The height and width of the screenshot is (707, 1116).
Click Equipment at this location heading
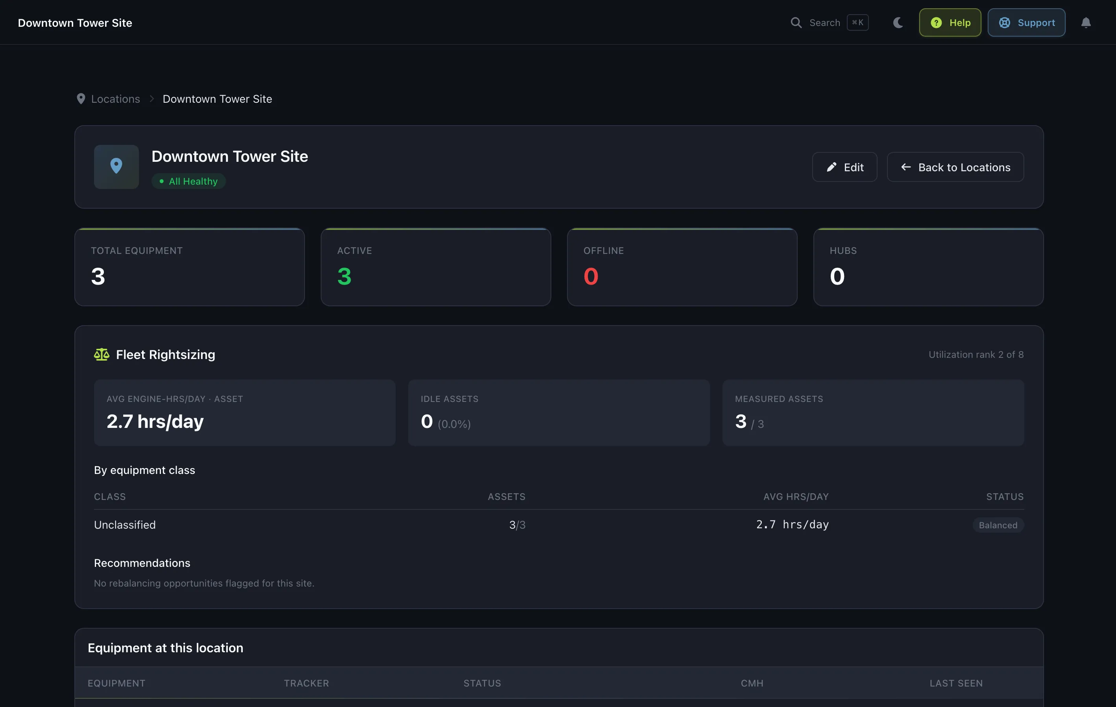165,648
